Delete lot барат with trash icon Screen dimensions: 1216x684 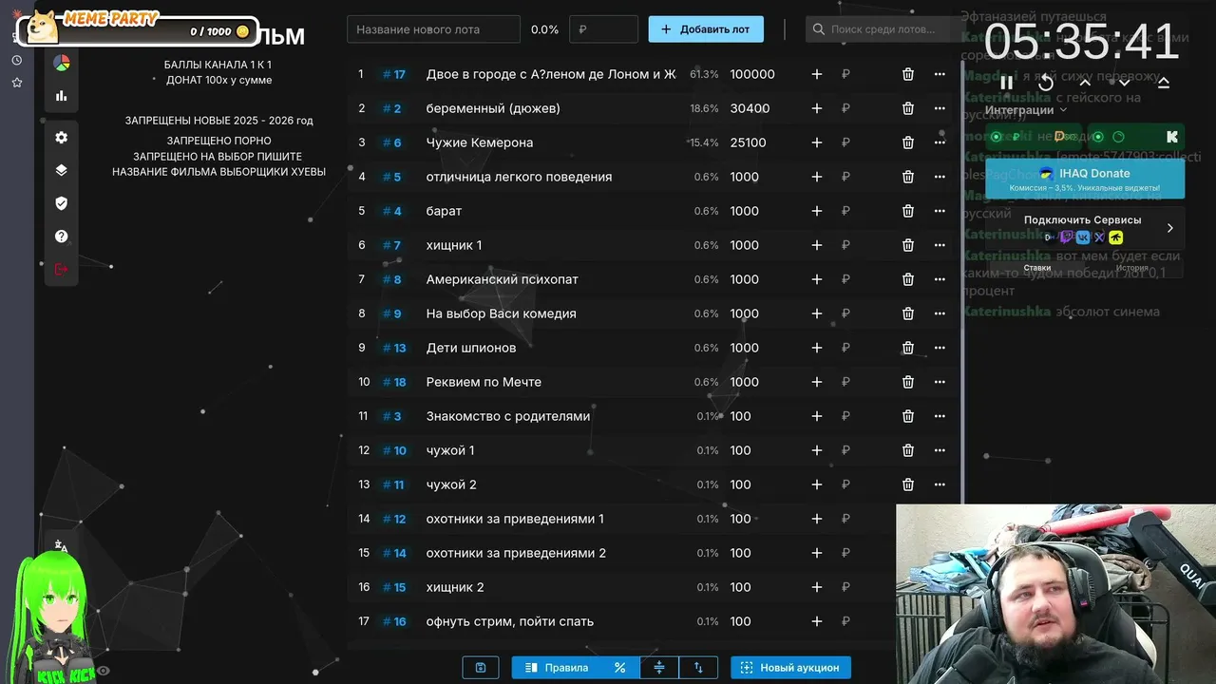tap(908, 211)
